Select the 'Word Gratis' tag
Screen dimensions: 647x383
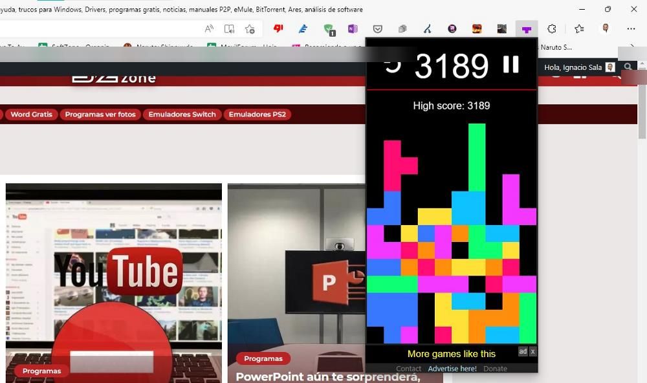click(x=31, y=115)
